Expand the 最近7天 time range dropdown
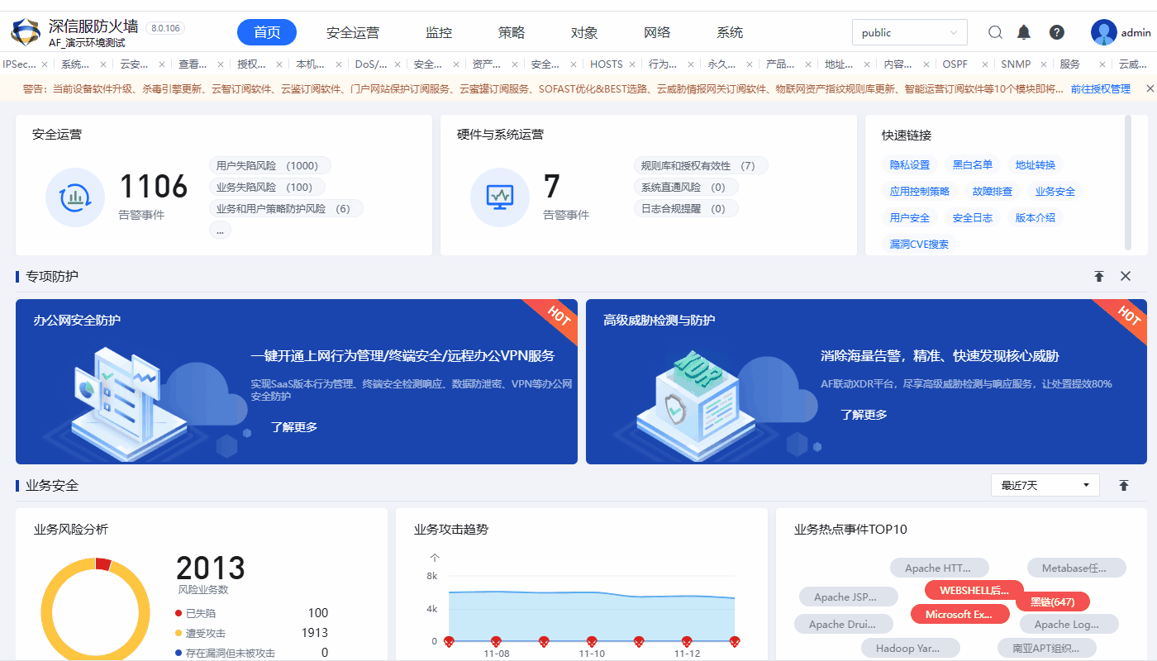 coord(1045,485)
